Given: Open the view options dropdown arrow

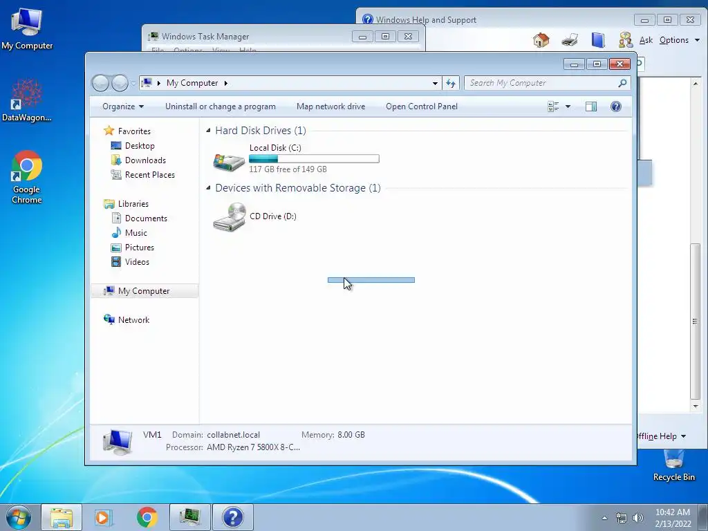Looking at the screenshot, I should [x=568, y=106].
